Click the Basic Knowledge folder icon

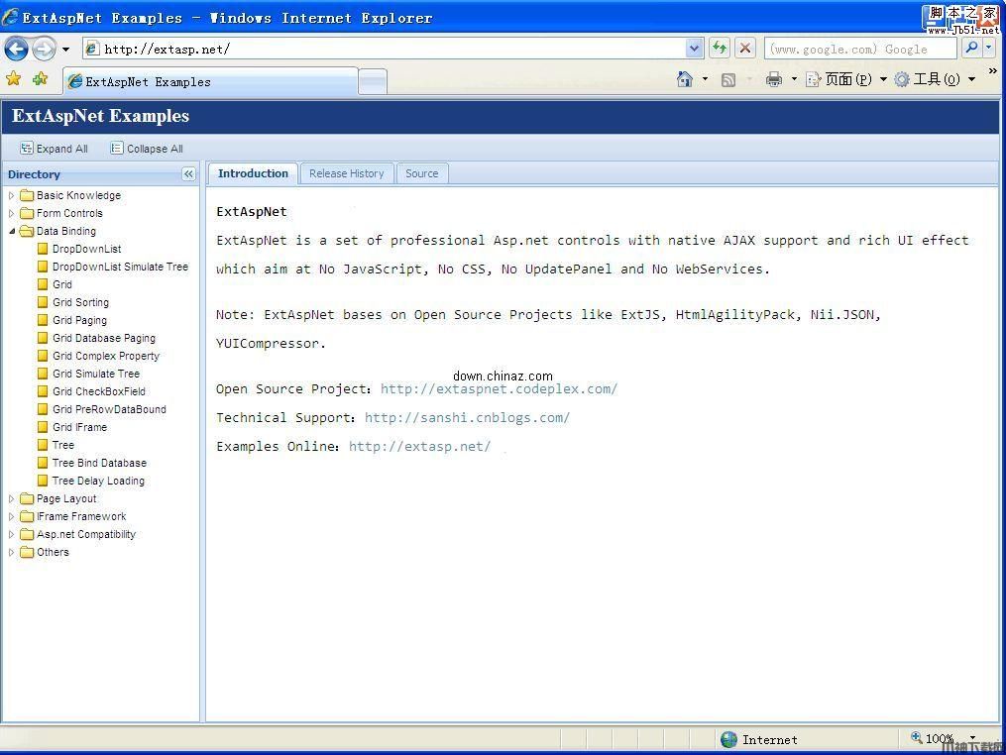[x=27, y=195]
